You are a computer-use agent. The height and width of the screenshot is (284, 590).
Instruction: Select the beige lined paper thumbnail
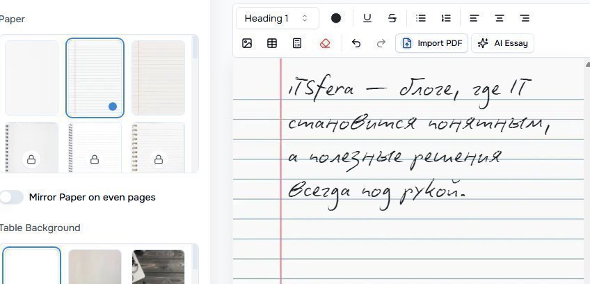tap(159, 77)
